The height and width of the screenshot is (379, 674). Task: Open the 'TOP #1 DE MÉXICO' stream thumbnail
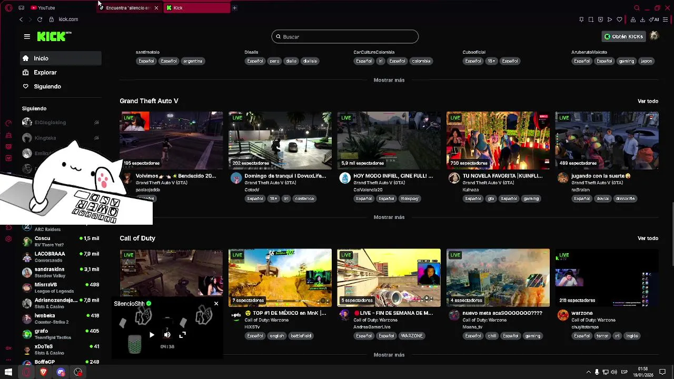pos(280,277)
